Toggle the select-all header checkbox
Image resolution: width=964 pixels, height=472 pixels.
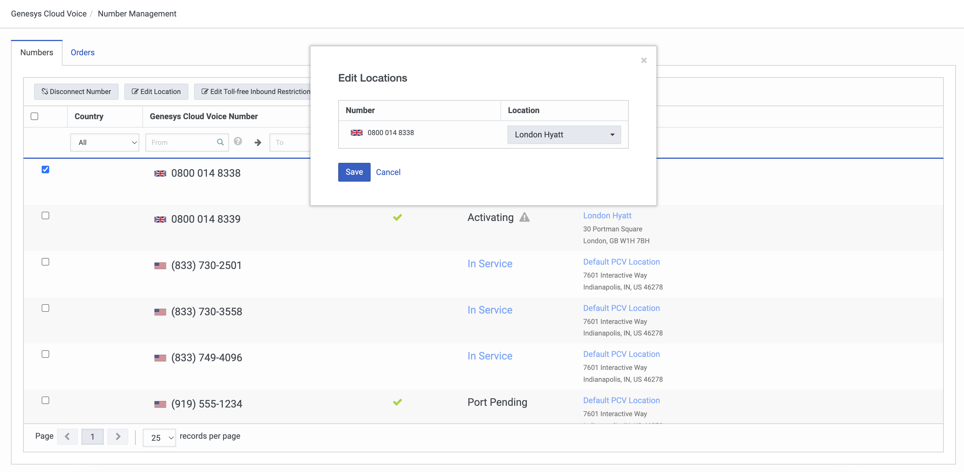point(34,116)
